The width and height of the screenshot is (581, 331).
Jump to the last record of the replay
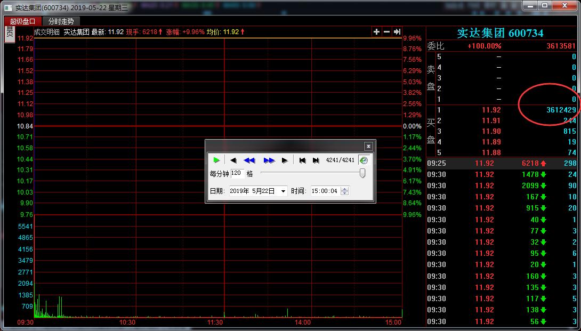pyautogui.click(x=316, y=160)
